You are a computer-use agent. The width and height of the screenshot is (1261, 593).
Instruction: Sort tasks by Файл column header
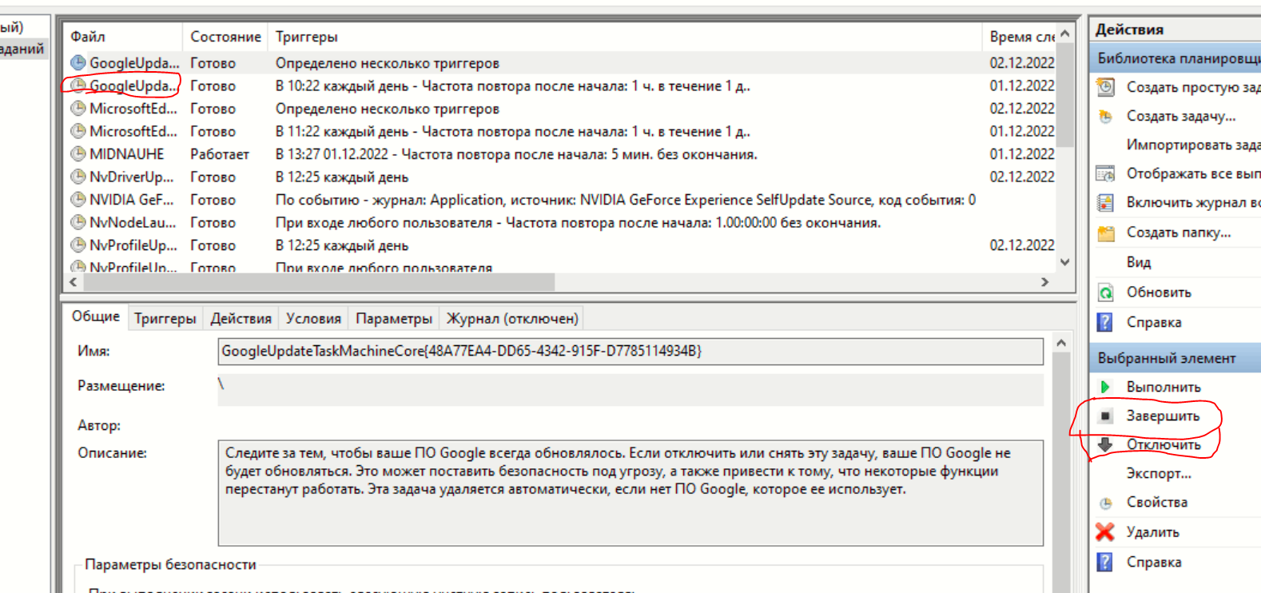pyautogui.click(x=123, y=37)
